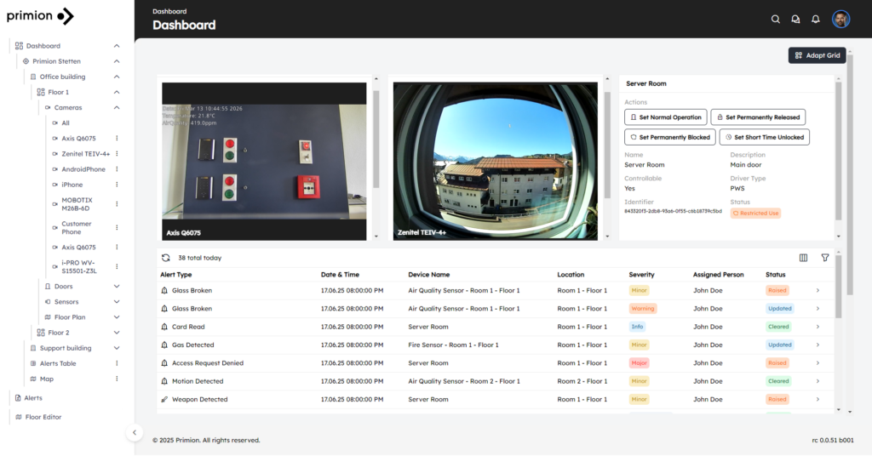
Task: Click scrollbar of Axis Q6075 panel
Action: point(376,139)
